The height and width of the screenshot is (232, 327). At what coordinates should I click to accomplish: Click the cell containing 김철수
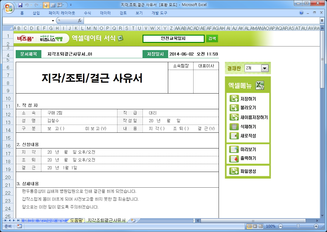[x=79, y=121]
